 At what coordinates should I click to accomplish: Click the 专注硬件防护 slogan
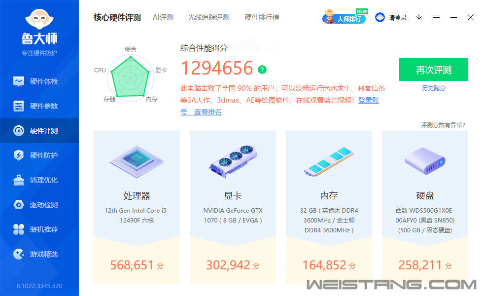[39, 53]
